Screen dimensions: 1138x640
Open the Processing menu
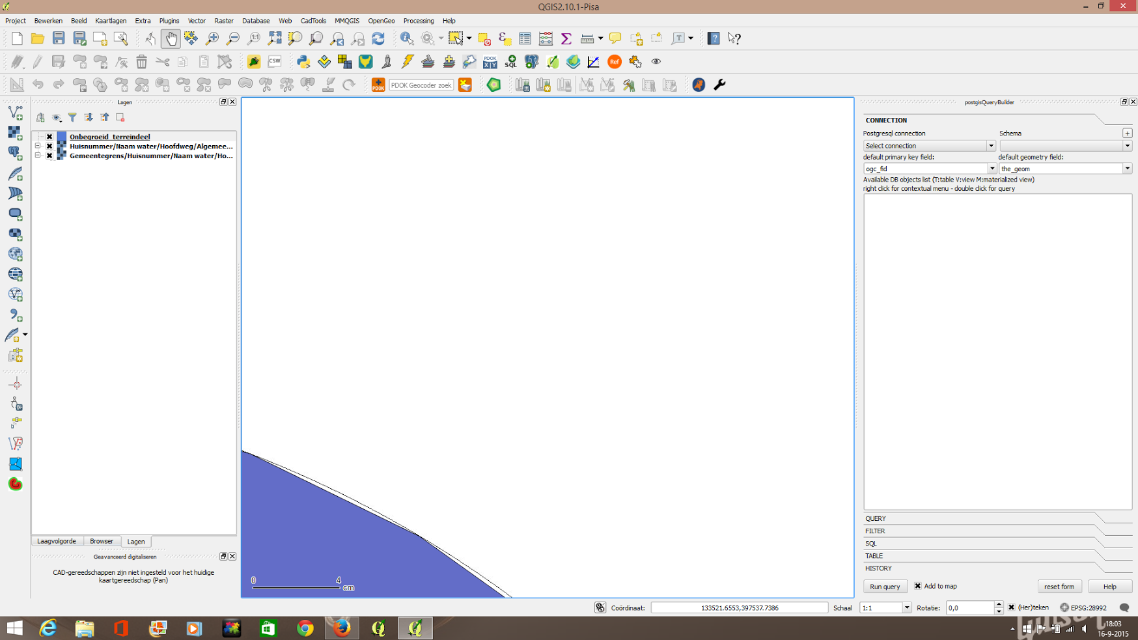[x=419, y=21]
